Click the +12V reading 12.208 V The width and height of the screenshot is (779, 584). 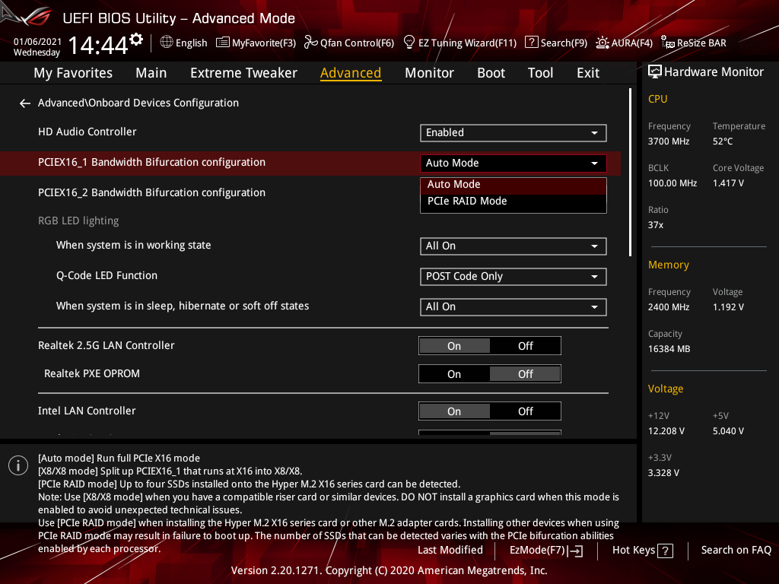pyautogui.click(x=666, y=431)
